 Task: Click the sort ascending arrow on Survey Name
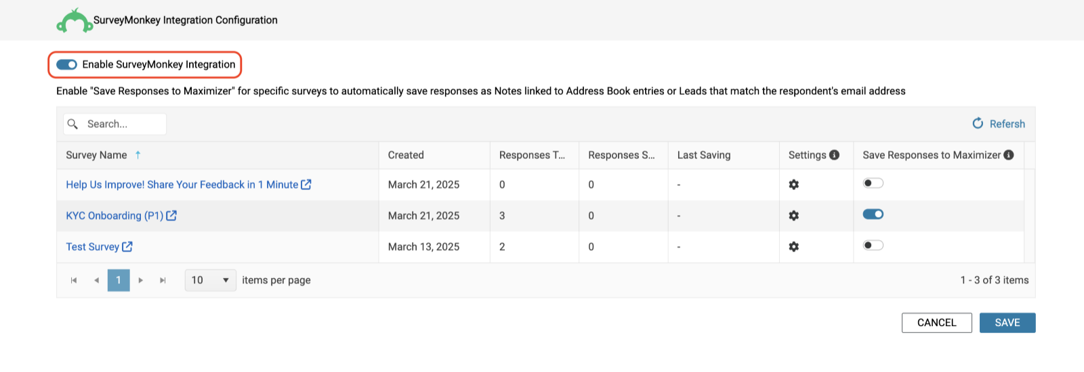(x=138, y=155)
